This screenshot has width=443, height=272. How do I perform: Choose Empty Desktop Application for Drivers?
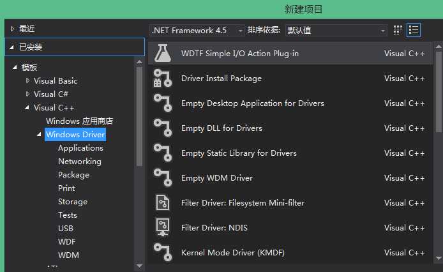pyautogui.click(x=290, y=103)
